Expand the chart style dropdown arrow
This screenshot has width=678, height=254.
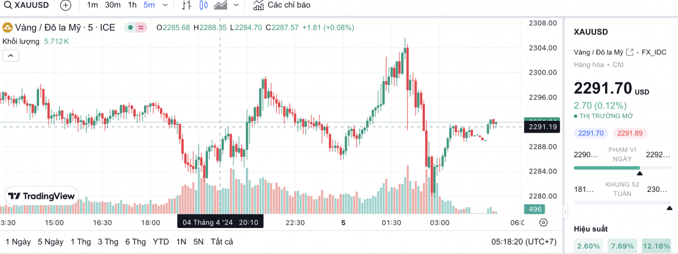pyautogui.click(x=236, y=5)
